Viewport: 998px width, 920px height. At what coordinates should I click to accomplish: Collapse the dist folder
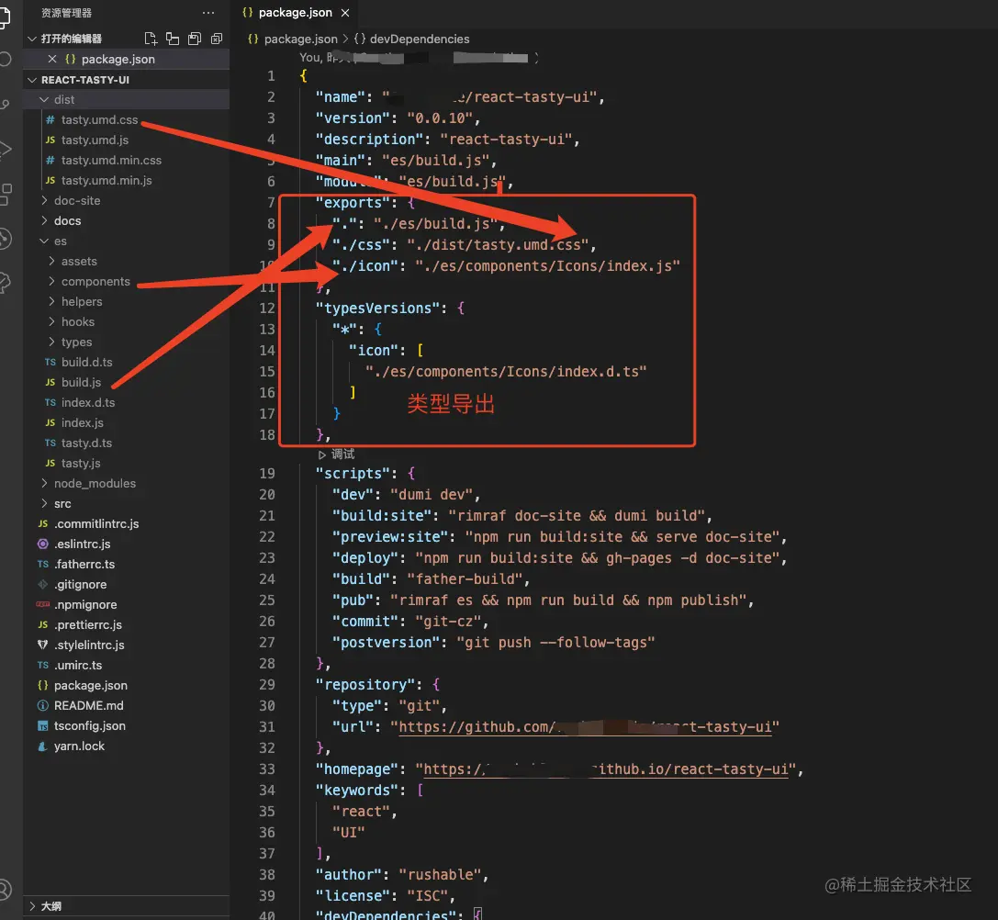tap(44, 99)
